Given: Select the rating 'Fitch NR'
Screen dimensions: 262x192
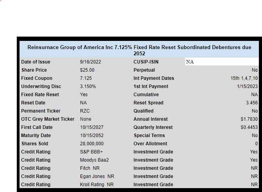Looking at the screenshot, I should coord(90,168).
